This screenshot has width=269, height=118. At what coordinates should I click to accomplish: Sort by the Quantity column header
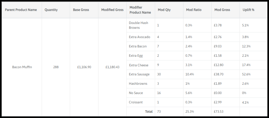click(x=51, y=10)
